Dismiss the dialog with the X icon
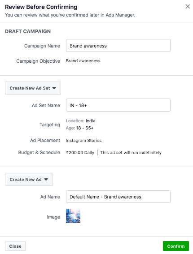 (x=188, y=6)
